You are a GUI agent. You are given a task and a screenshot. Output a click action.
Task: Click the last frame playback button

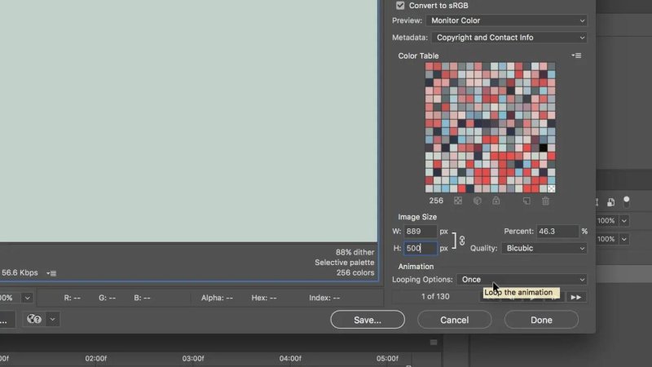click(x=576, y=297)
